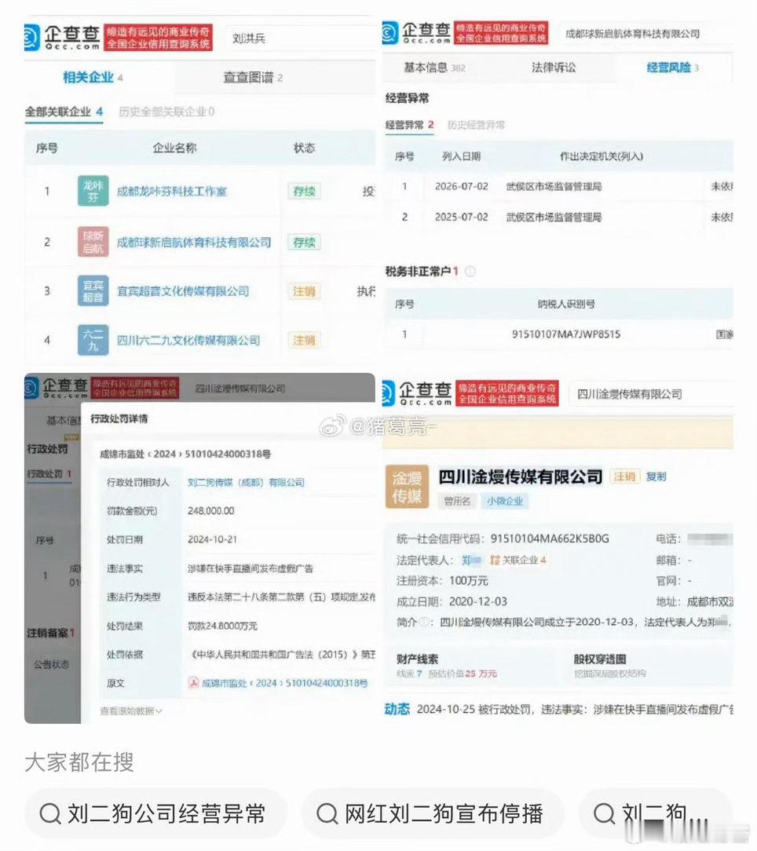757x851 pixels.
Task: Click the 刘二狗公司经营异常 search suggestion
Action: pos(155,813)
